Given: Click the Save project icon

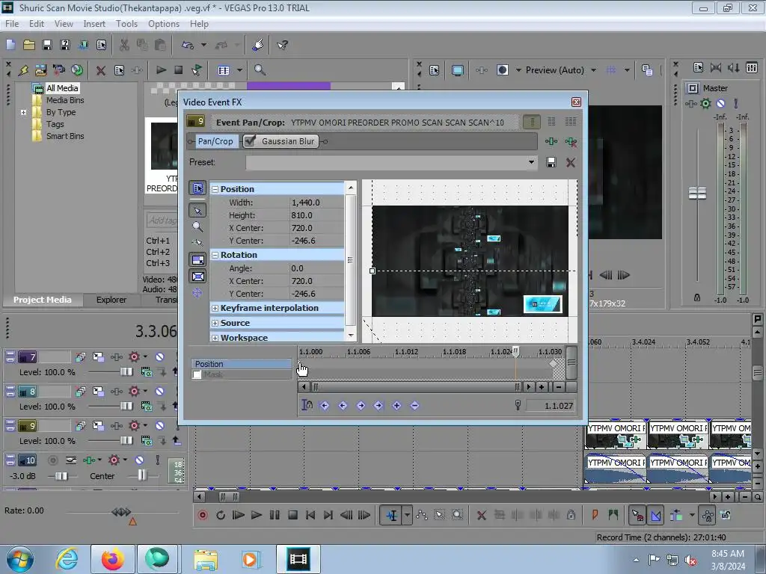Looking at the screenshot, I should tap(47, 45).
